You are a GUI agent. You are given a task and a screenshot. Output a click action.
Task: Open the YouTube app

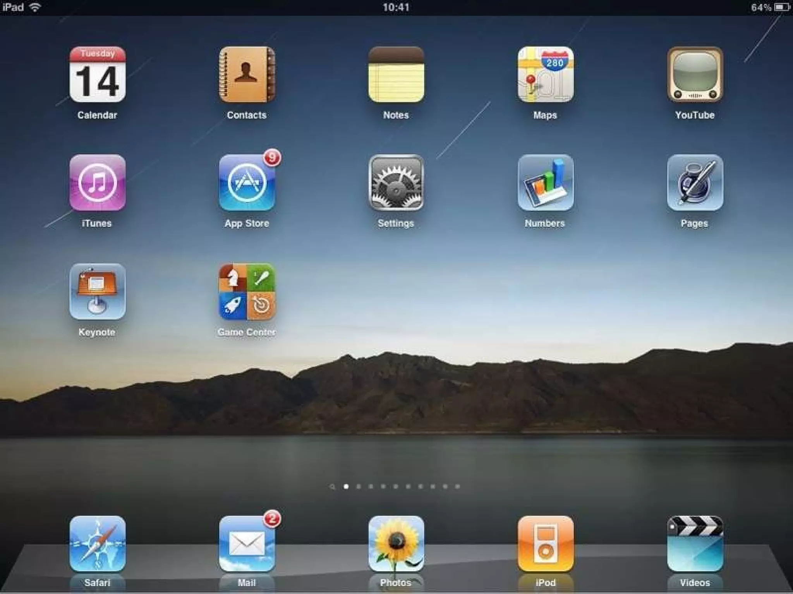coord(695,75)
